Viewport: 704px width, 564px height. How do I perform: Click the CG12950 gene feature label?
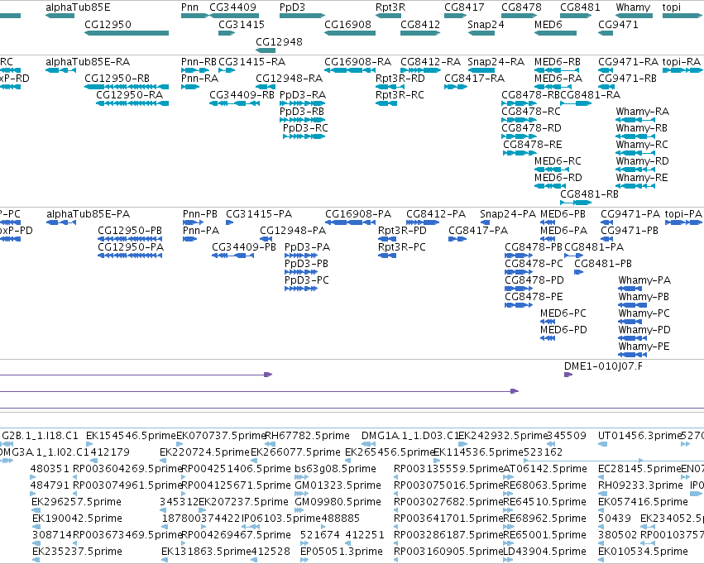[x=108, y=24]
